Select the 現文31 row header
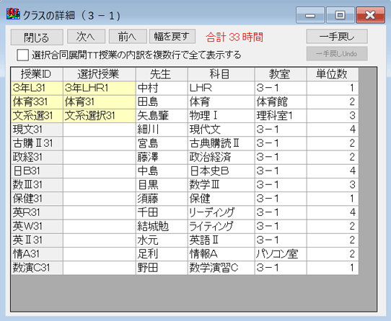This screenshot has height=321, width=391. click(37, 130)
